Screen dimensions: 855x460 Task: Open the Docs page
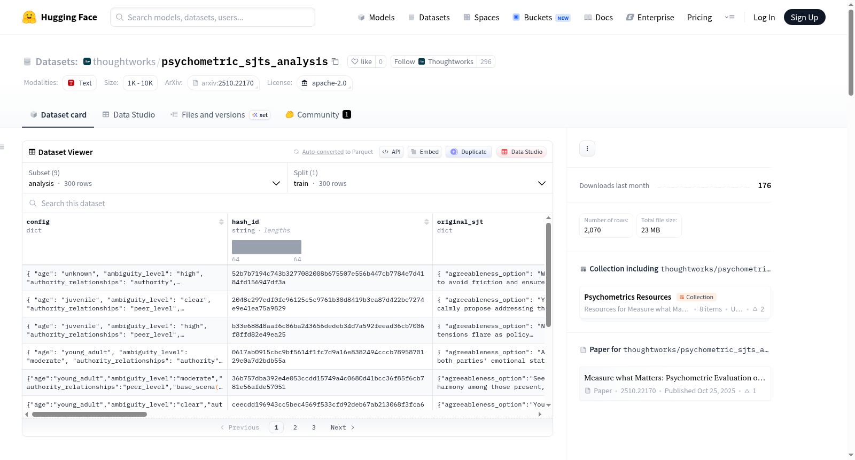(x=598, y=17)
